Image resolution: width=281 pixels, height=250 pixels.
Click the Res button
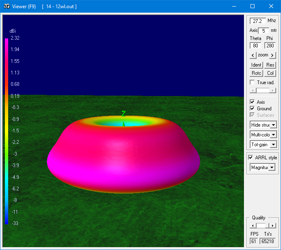270,65
